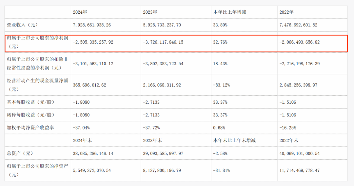Click the 2024 revenue value 7,928,661,938.26
The image size is (354, 186).
[x=93, y=25]
